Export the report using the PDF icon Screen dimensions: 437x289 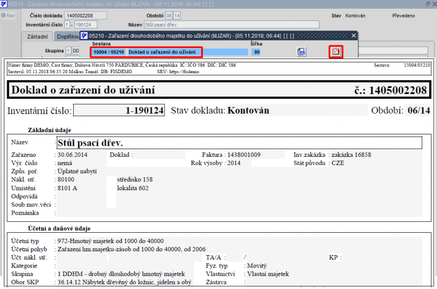(336, 52)
